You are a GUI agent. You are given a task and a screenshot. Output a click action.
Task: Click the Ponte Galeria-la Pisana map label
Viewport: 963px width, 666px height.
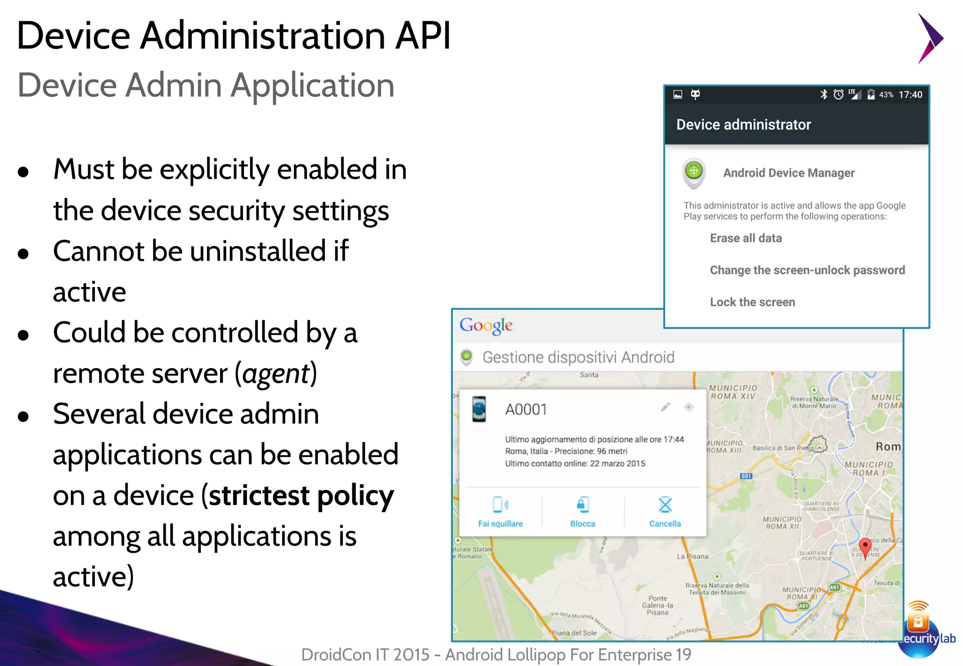(x=657, y=605)
